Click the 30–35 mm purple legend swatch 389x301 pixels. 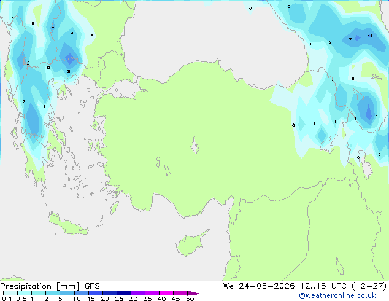point(138,293)
